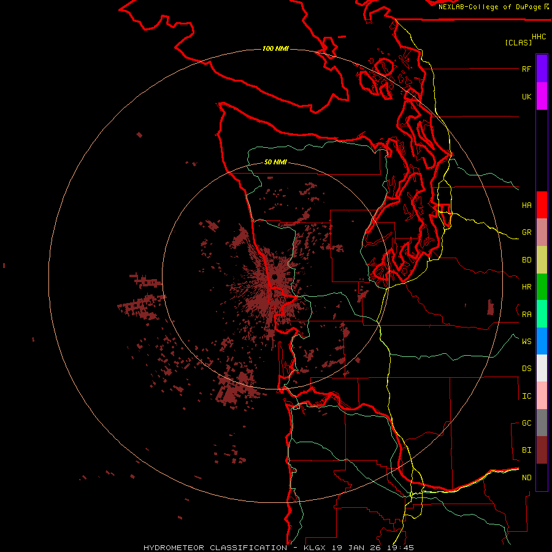Click the RF purple legend swatch
The height and width of the screenshot is (552, 552).
point(542,69)
